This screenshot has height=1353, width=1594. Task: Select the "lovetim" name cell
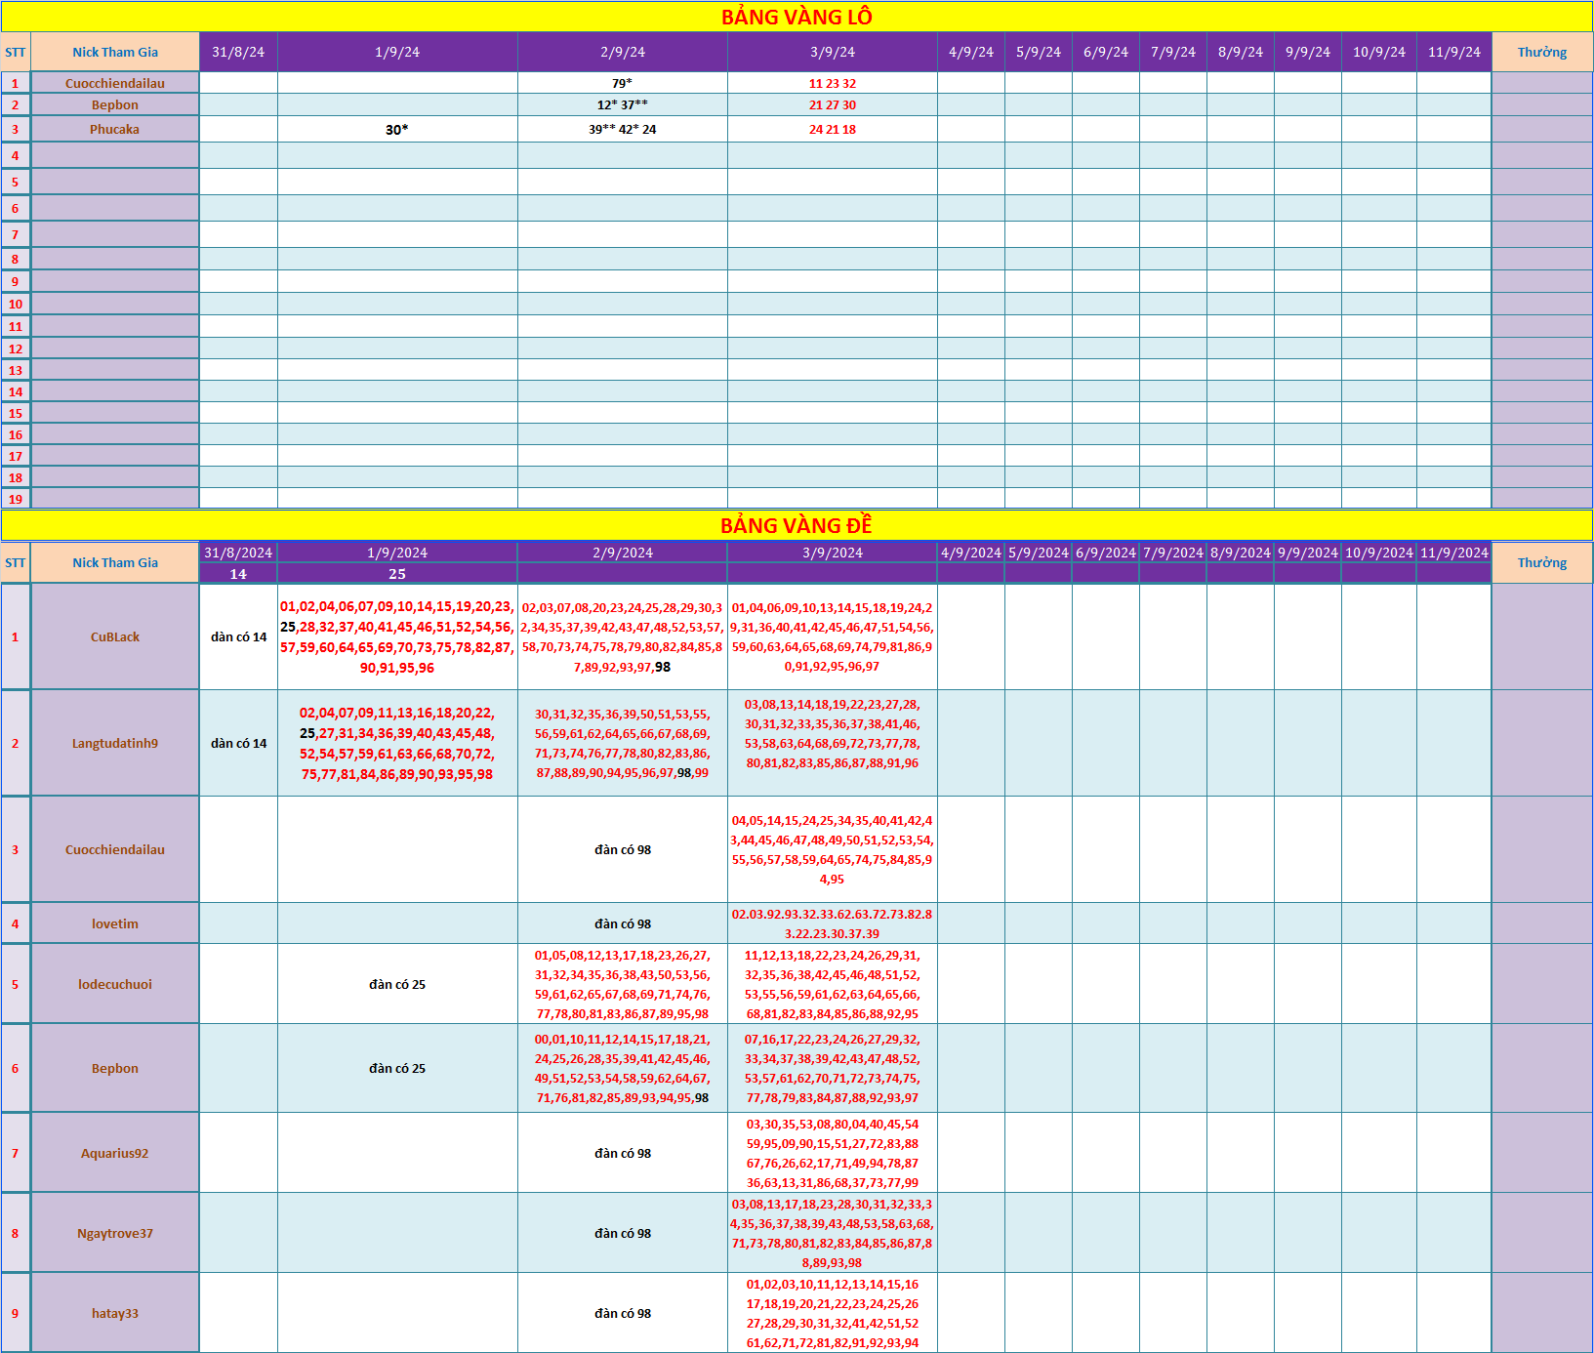click(x=115, y=923)
